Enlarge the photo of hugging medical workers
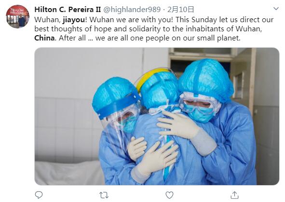This screenshot has height=202, width=285. (157, 116)
